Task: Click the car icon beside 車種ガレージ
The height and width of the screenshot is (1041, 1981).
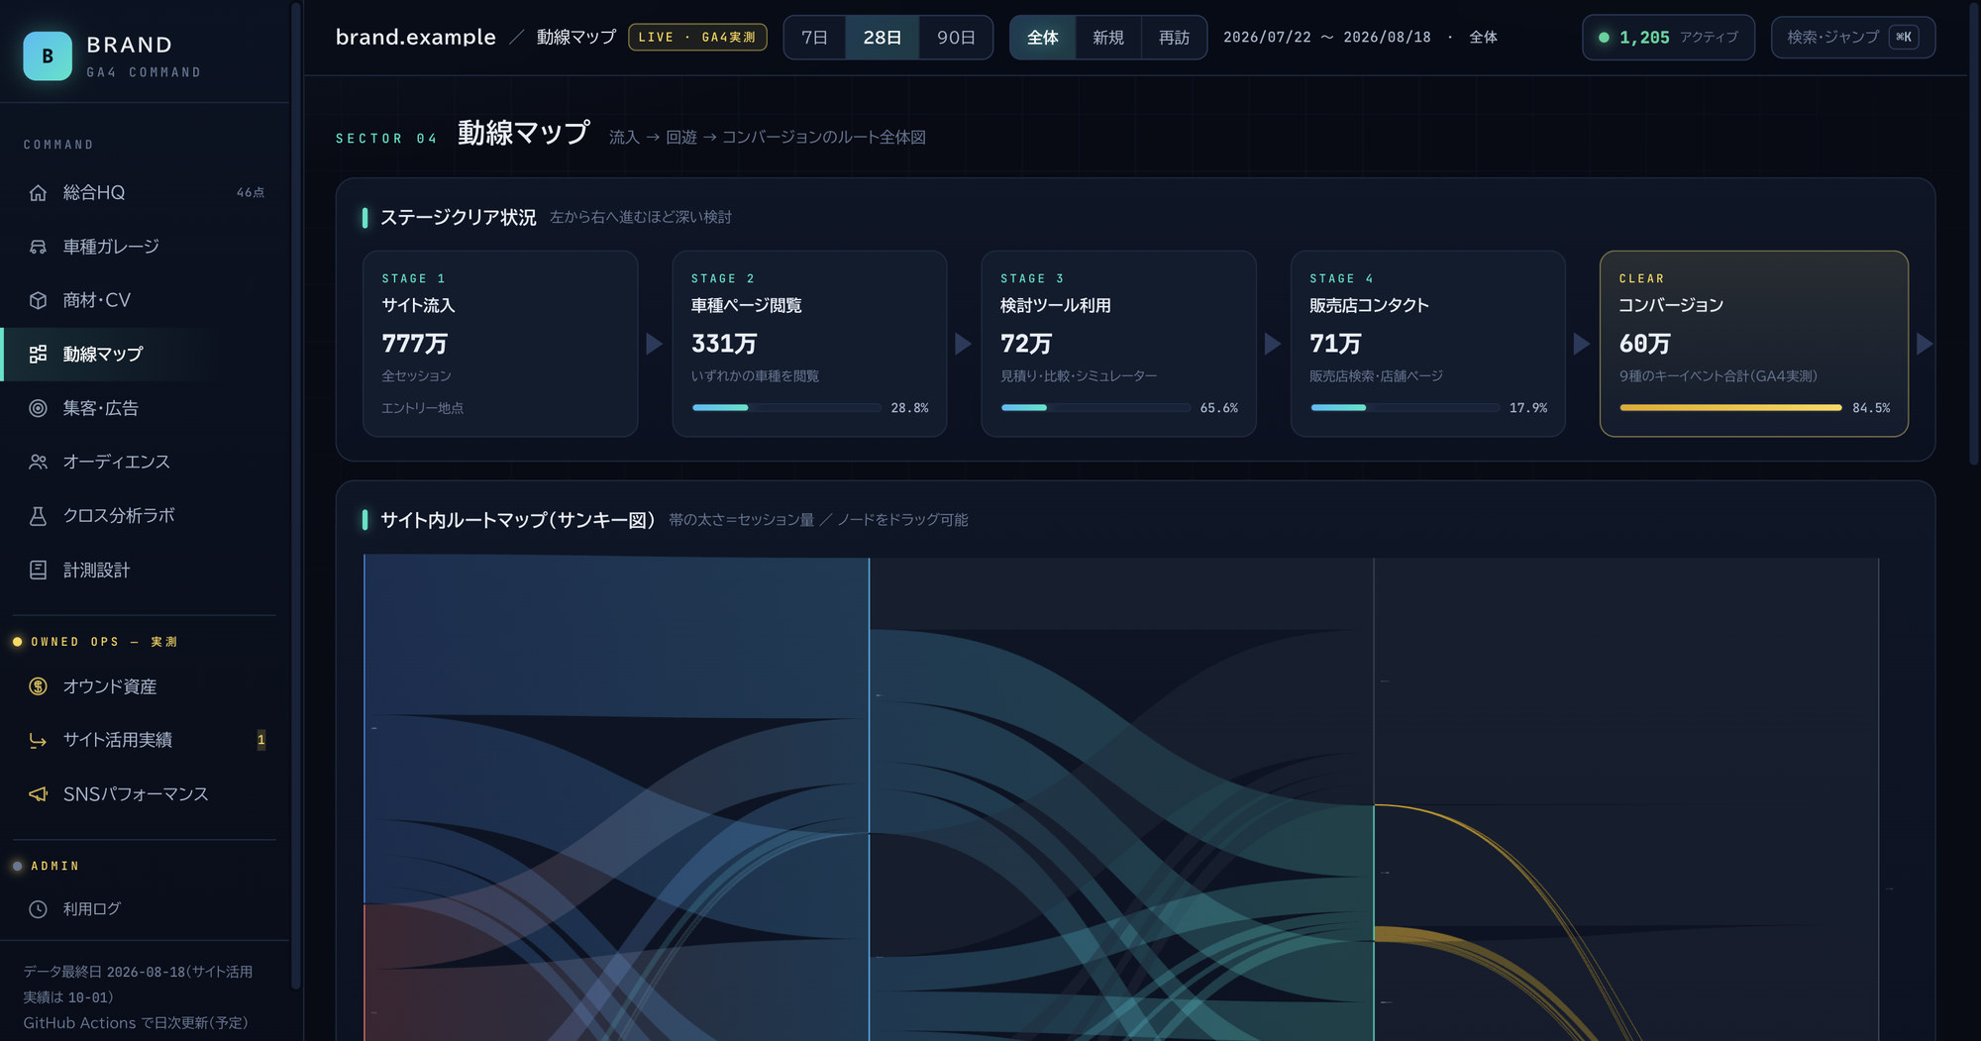Action: [38, 247]
